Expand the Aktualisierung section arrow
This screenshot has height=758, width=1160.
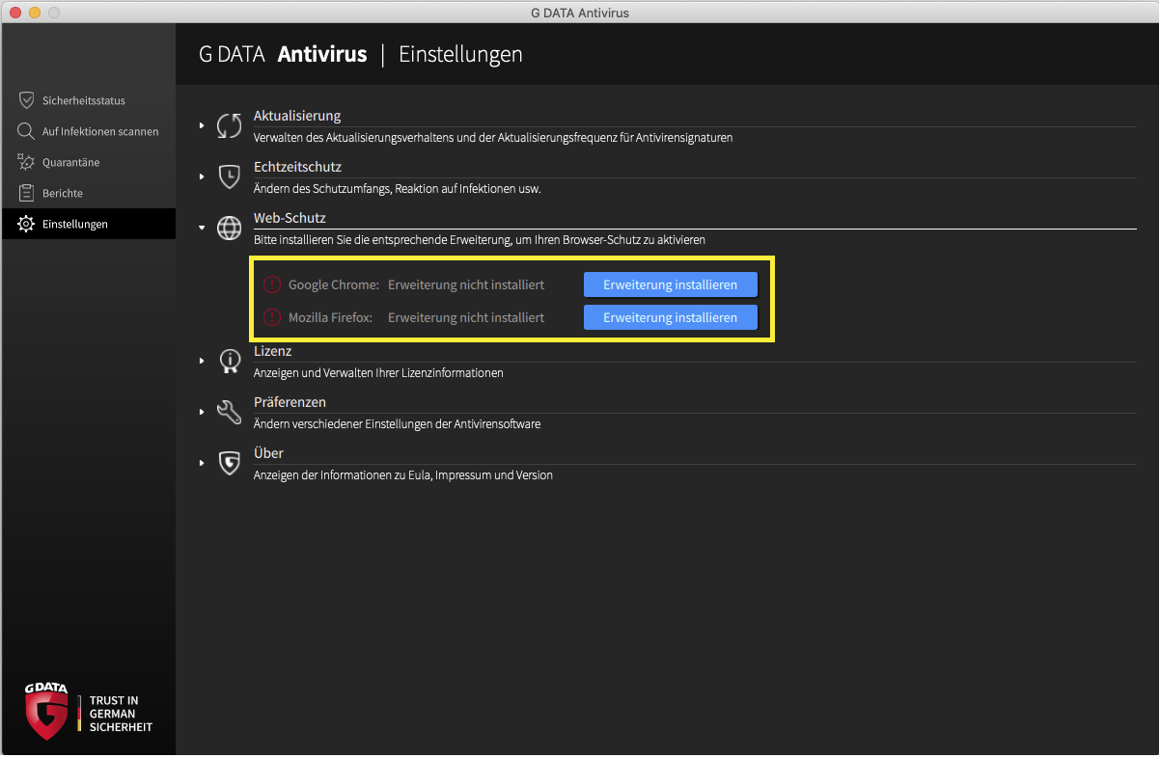pyautogui.click(x=202, y=125)
